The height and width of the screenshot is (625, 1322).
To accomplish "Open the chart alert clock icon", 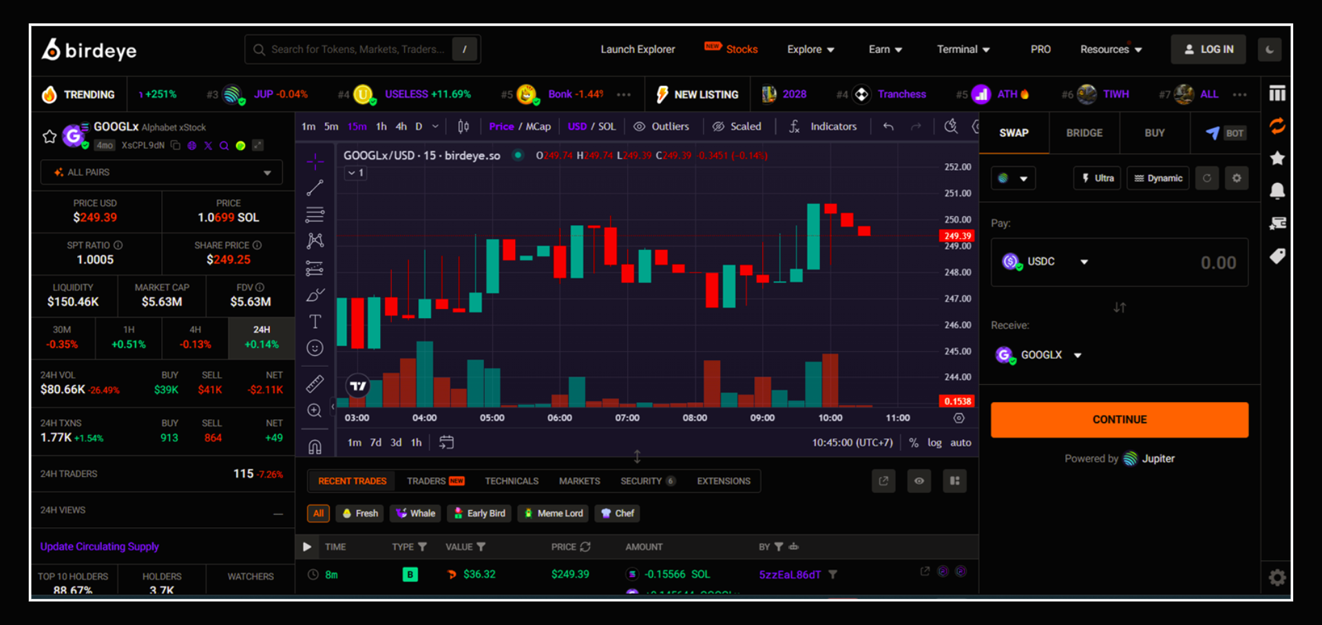I will (951, 127).
